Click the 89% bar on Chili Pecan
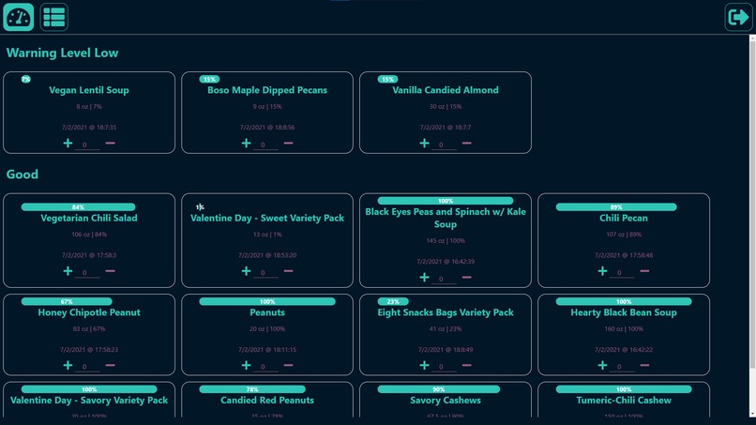 [616, 207]
